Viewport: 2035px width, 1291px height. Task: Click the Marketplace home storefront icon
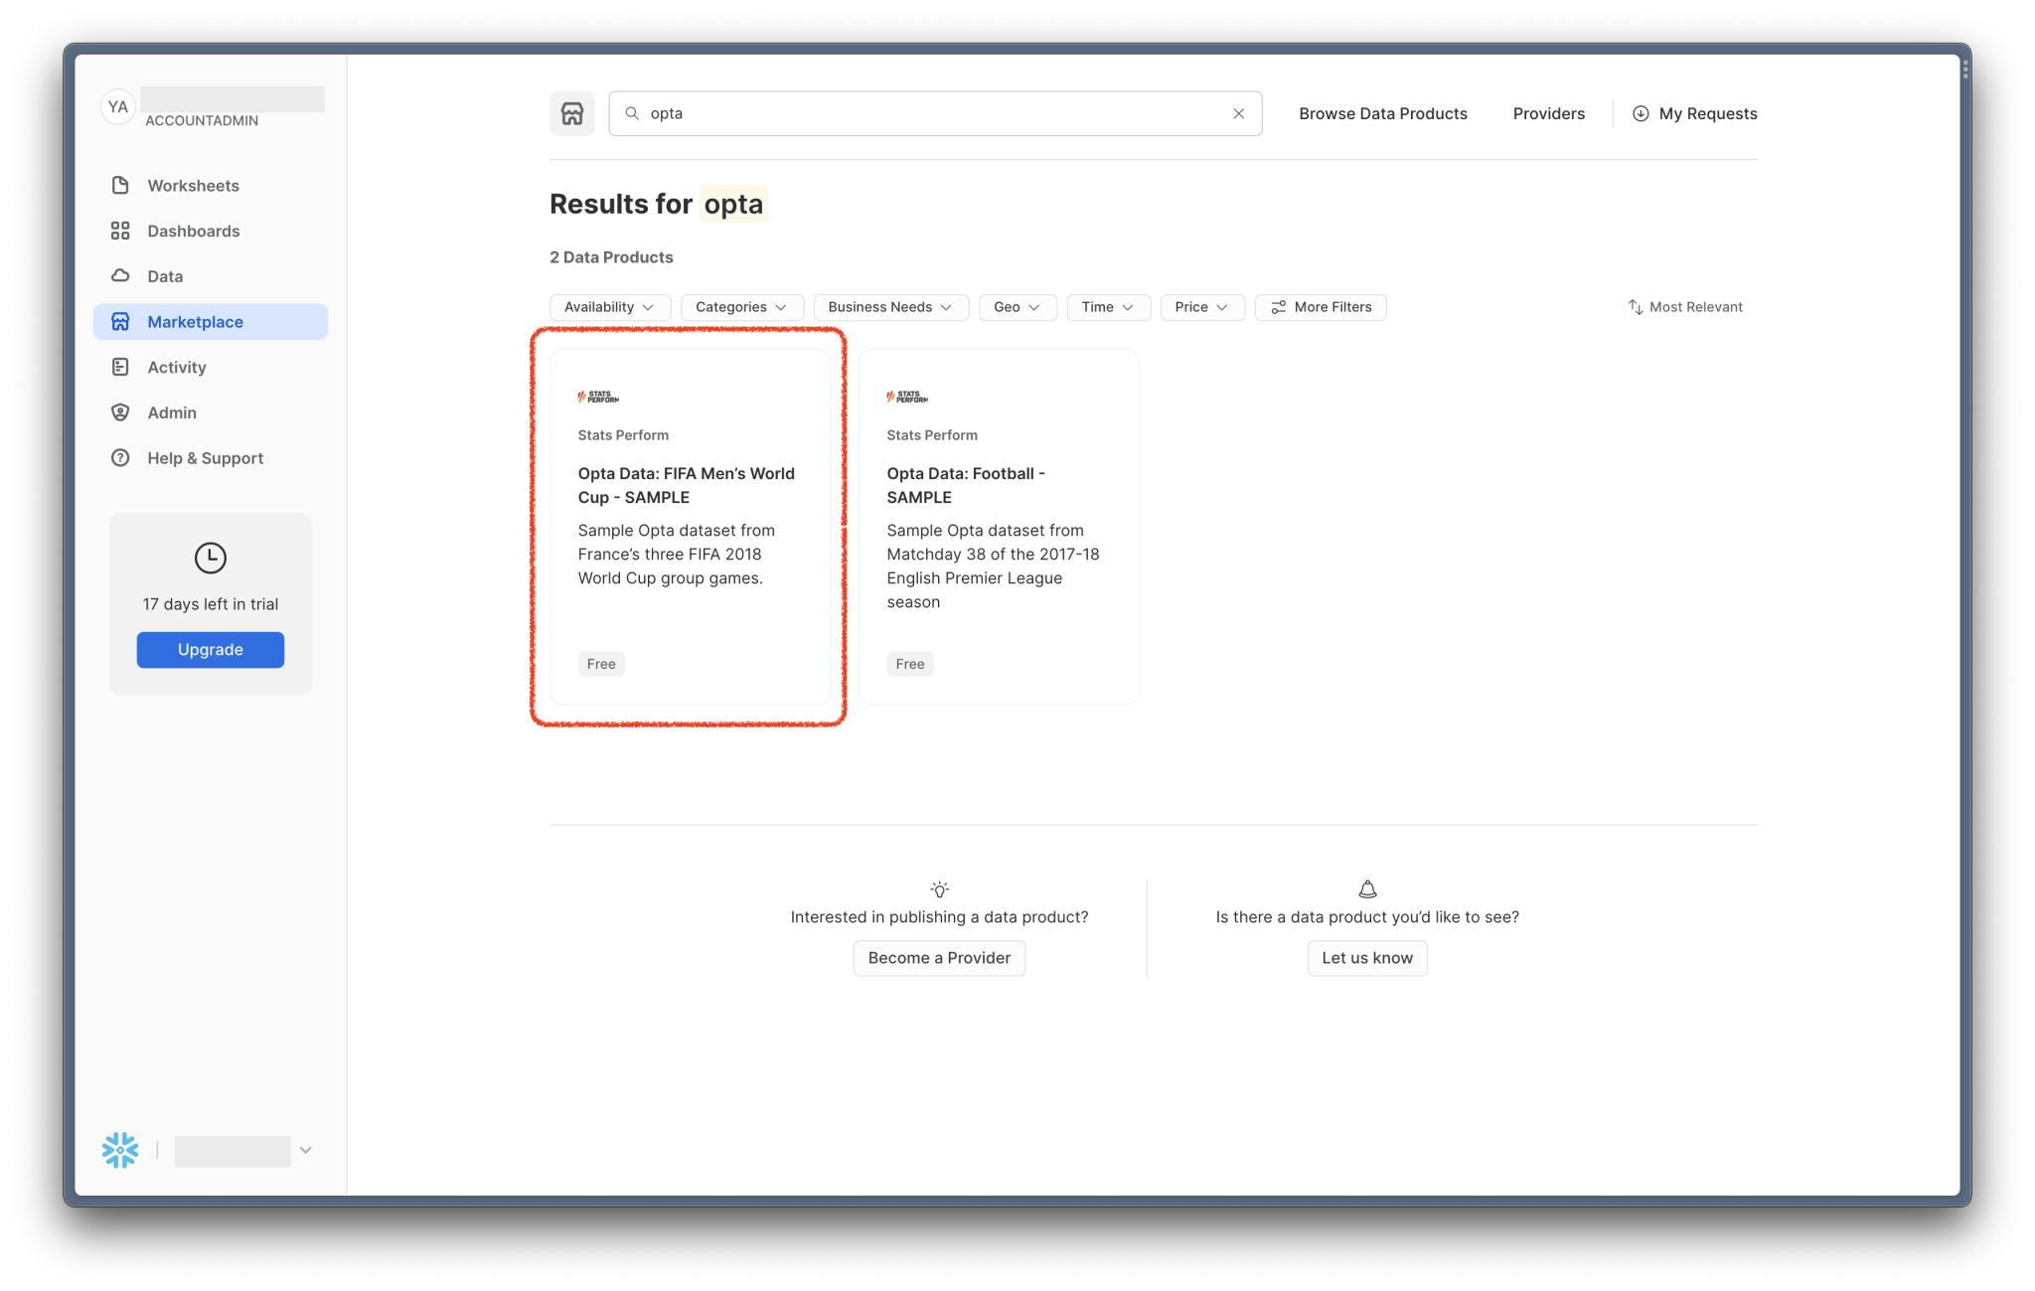[x=571, y=113]
